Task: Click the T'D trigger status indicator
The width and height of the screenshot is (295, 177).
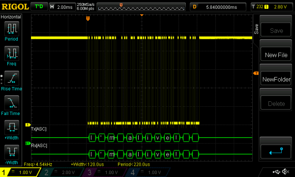Action: (39, 6)
